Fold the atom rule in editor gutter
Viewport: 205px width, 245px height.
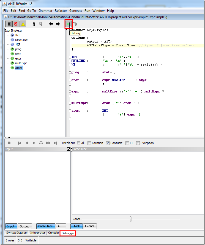click(70, 111)
